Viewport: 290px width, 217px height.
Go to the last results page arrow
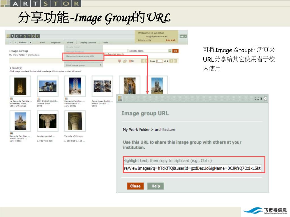[175, 61]
